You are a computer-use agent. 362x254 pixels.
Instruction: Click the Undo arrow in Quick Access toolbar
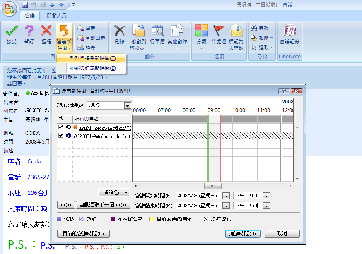click(x=34, y=5)
